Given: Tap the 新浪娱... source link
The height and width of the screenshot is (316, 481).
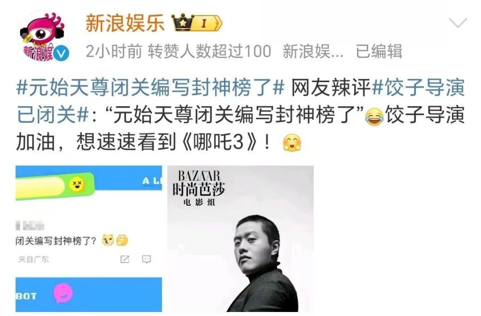Looking at the screenshot, I should tap(313, 51).
